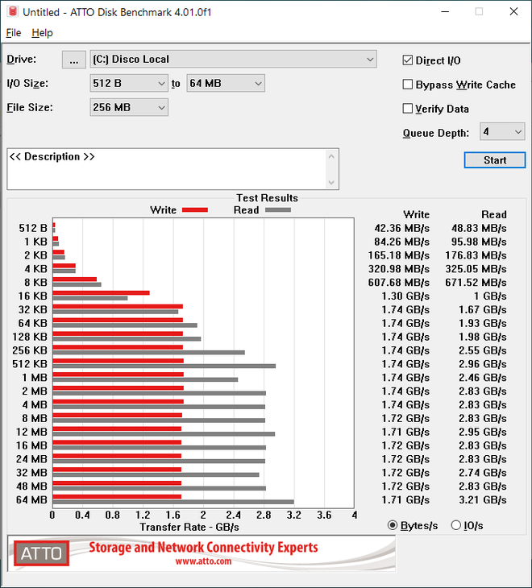Close the ATTO Disk Benchmark window
The height and width of the screenshot is (588, 532).
click(x=513, y=12)
